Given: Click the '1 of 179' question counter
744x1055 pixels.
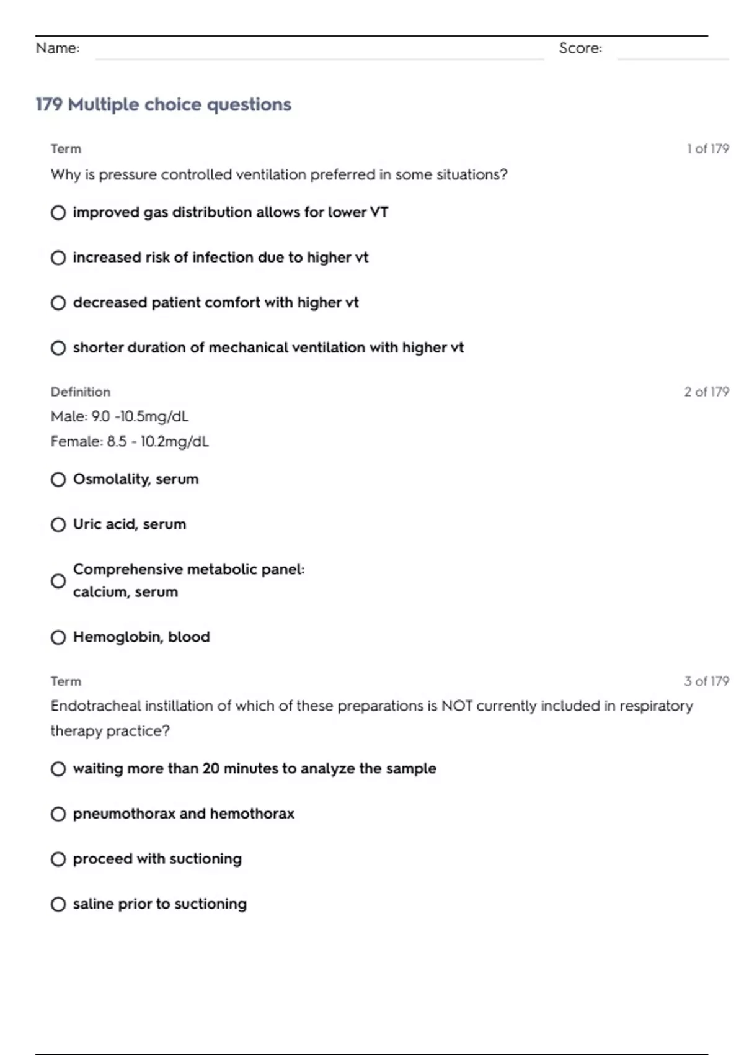Looking at the screenshot, I should [707, 149].
